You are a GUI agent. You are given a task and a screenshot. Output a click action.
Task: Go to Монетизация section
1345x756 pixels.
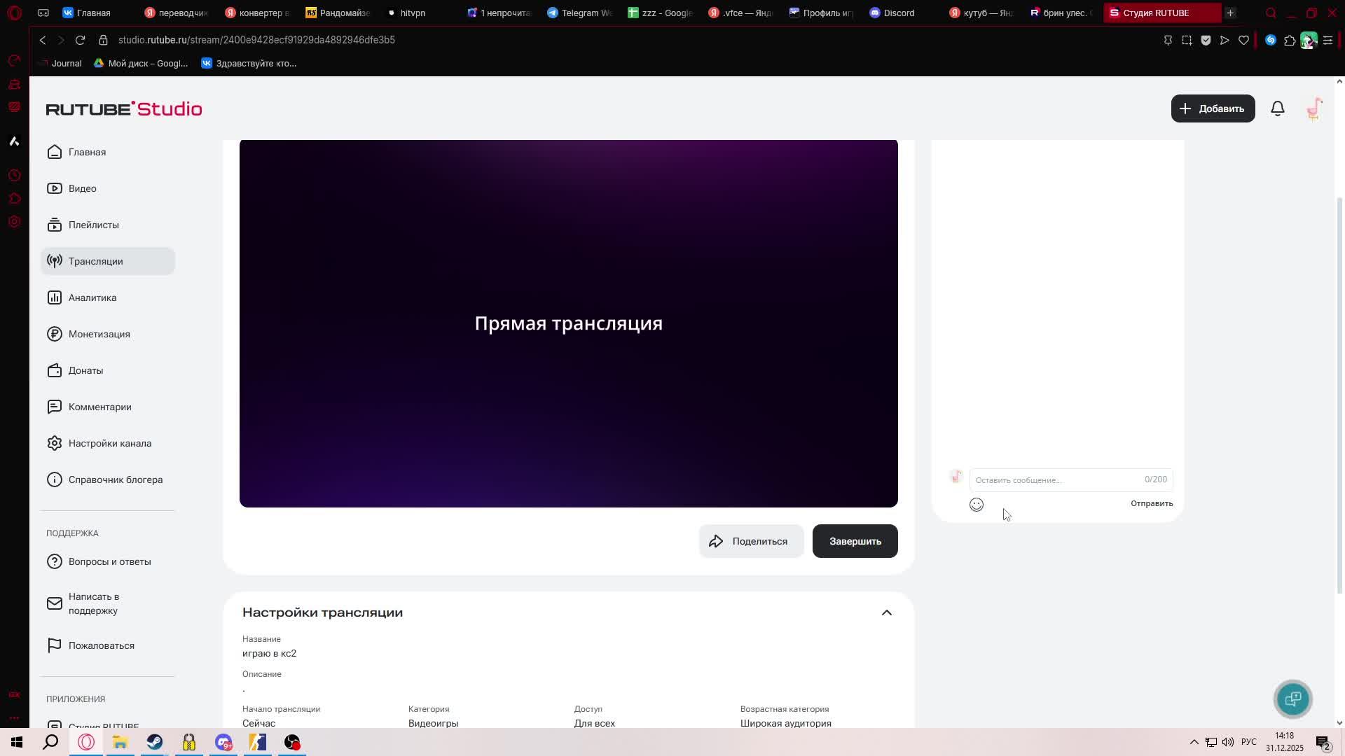pos(99,334)
